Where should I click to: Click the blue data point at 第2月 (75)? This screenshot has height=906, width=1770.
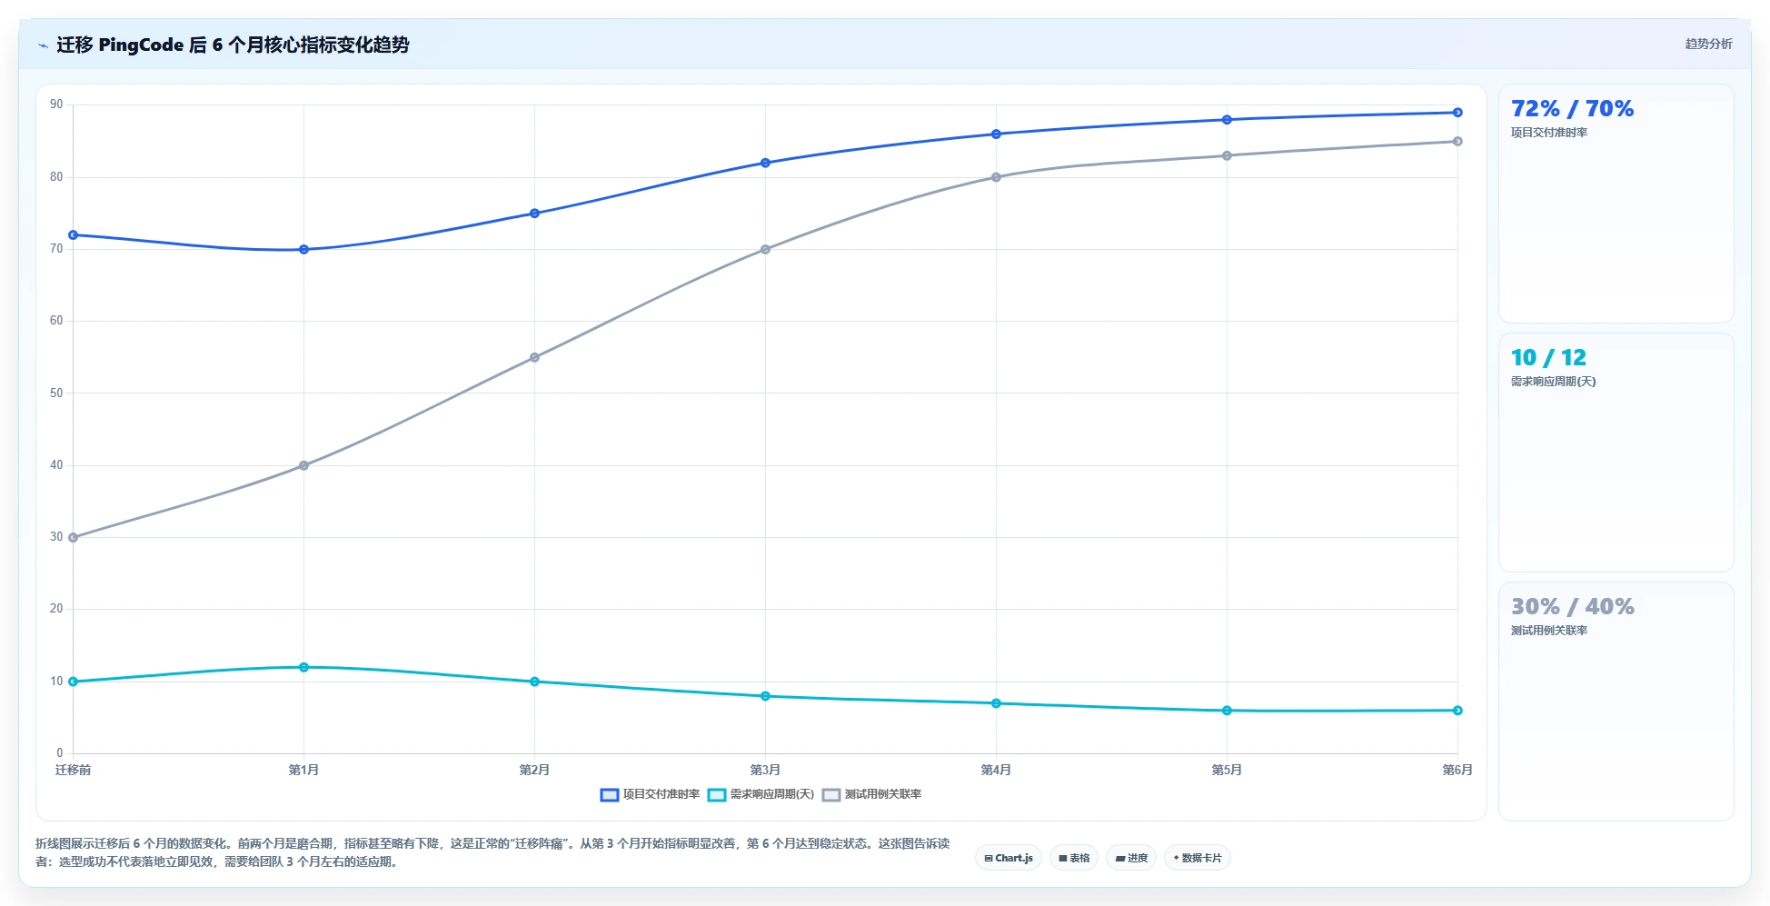pos(535,214)
